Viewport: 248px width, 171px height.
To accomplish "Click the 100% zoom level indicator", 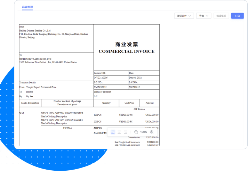I will click(x=144, y=132).
